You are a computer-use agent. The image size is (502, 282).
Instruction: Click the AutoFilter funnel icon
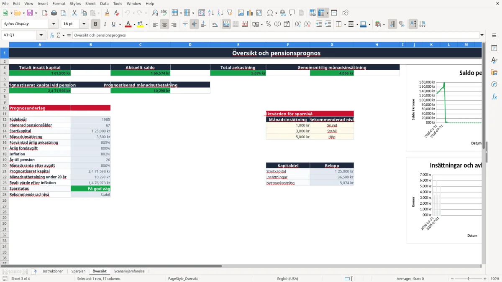(x=229, y=13)
